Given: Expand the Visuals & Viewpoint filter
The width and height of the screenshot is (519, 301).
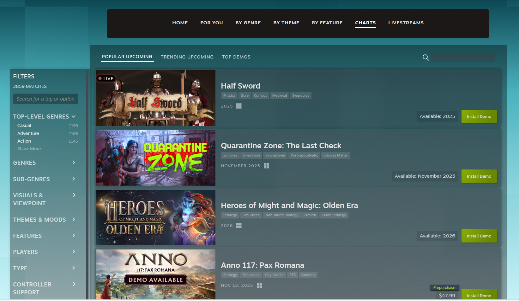Looking at the screenshot, I should pyautogui.click(x=74, y=195).
